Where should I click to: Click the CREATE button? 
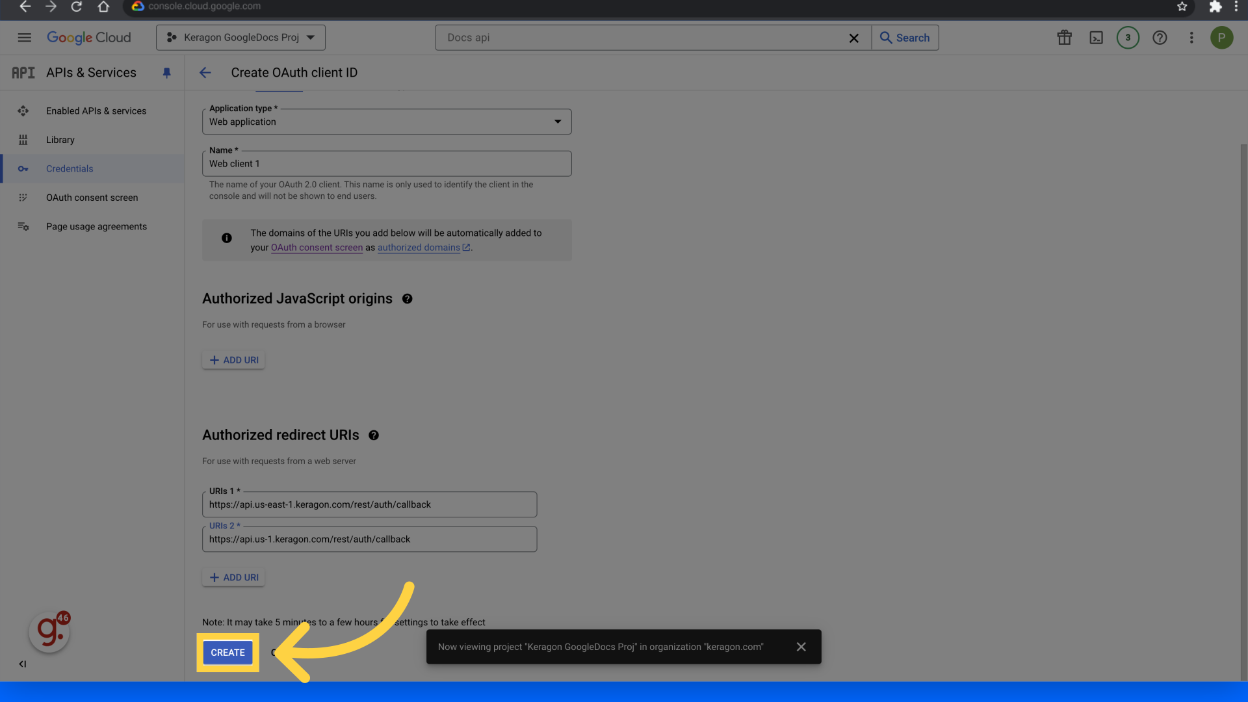tap(227, 653)
